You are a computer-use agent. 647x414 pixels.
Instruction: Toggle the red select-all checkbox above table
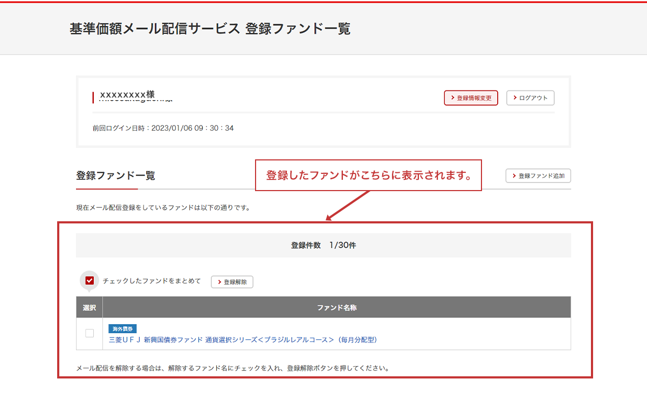(x=90, y=280)
